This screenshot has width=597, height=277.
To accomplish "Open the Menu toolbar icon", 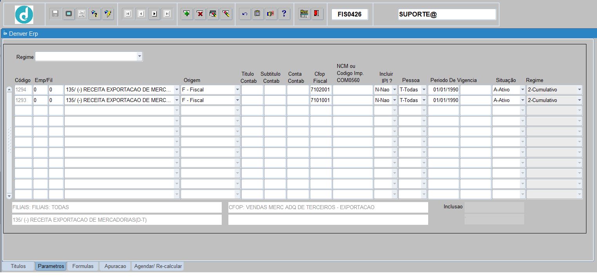I will click(304, 14).
